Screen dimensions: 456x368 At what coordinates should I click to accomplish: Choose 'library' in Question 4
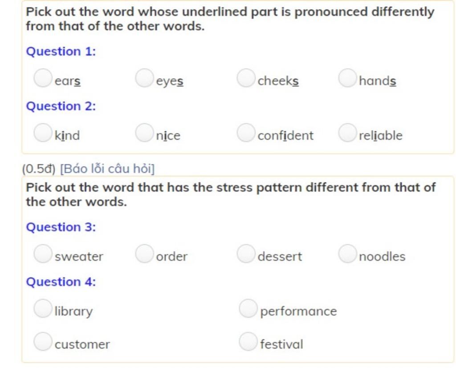tap(43, 308)
